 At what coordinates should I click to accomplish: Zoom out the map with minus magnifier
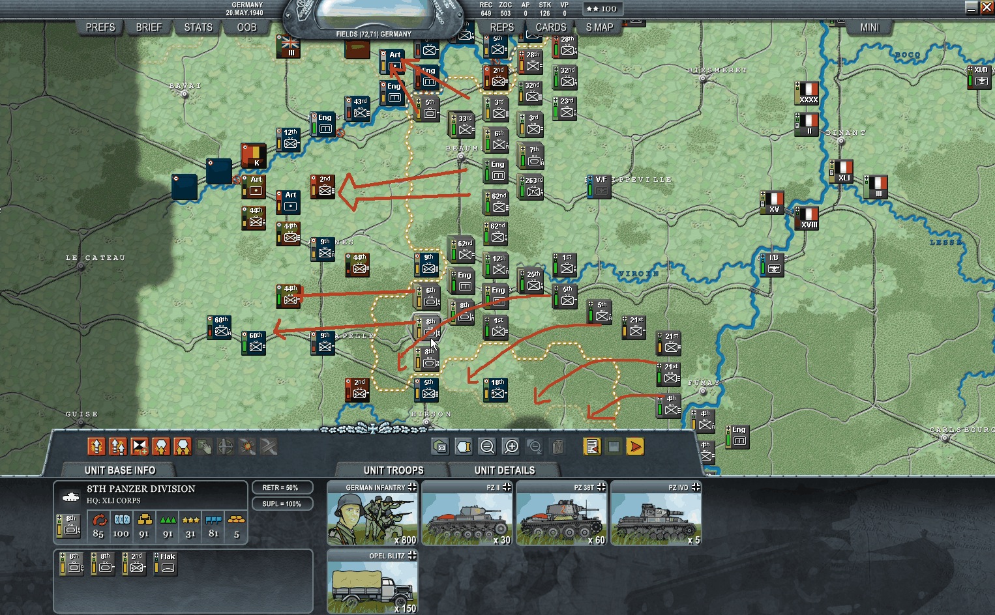pos(487,446)
